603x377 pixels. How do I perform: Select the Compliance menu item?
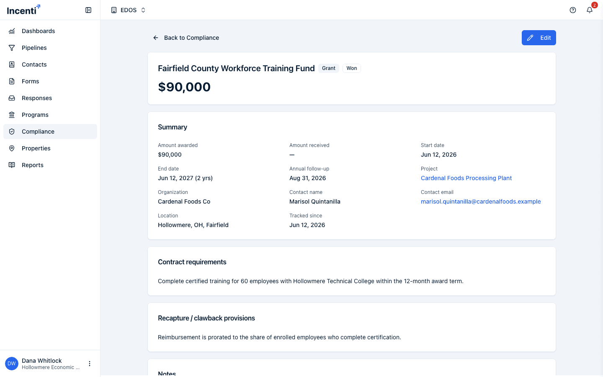50,132
